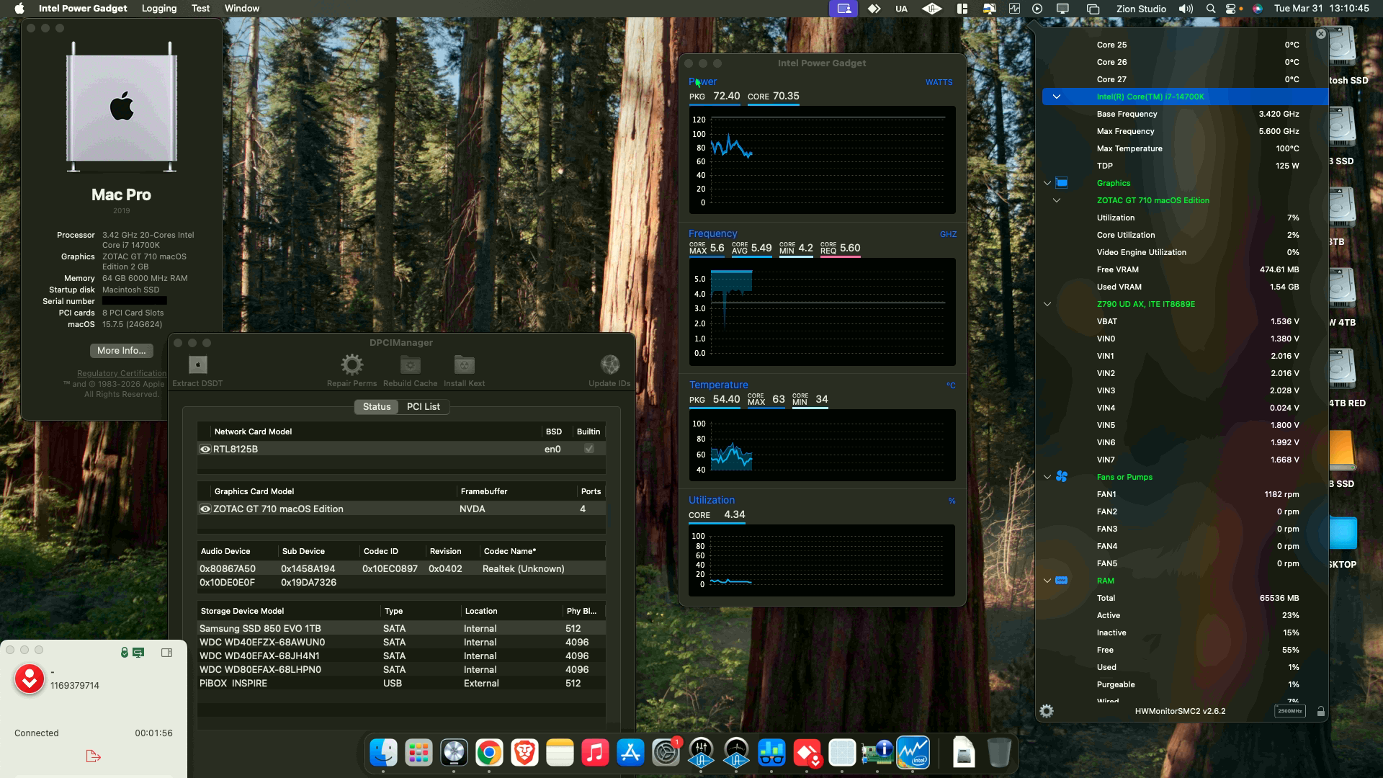Click Install Kext toolbar icon
The width and height of the screenshot is (1383, 778).
click(464, 365)
